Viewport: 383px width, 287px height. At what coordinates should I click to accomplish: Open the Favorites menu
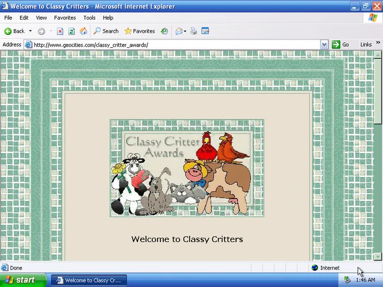pyautogui.click(x=65, y=18)
